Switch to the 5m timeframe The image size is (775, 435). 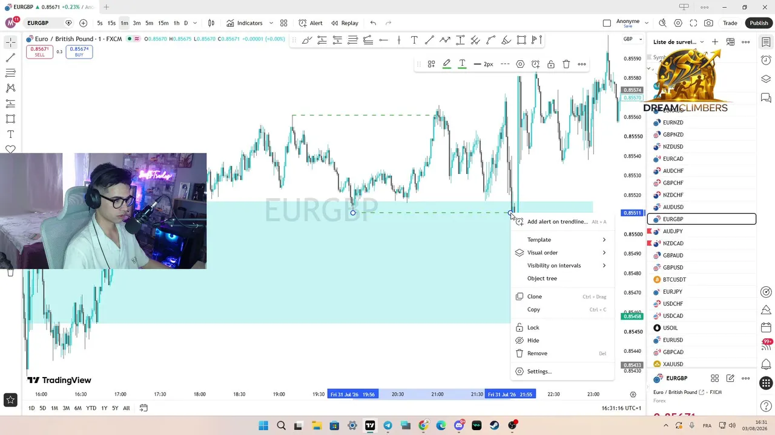(149, 23)
